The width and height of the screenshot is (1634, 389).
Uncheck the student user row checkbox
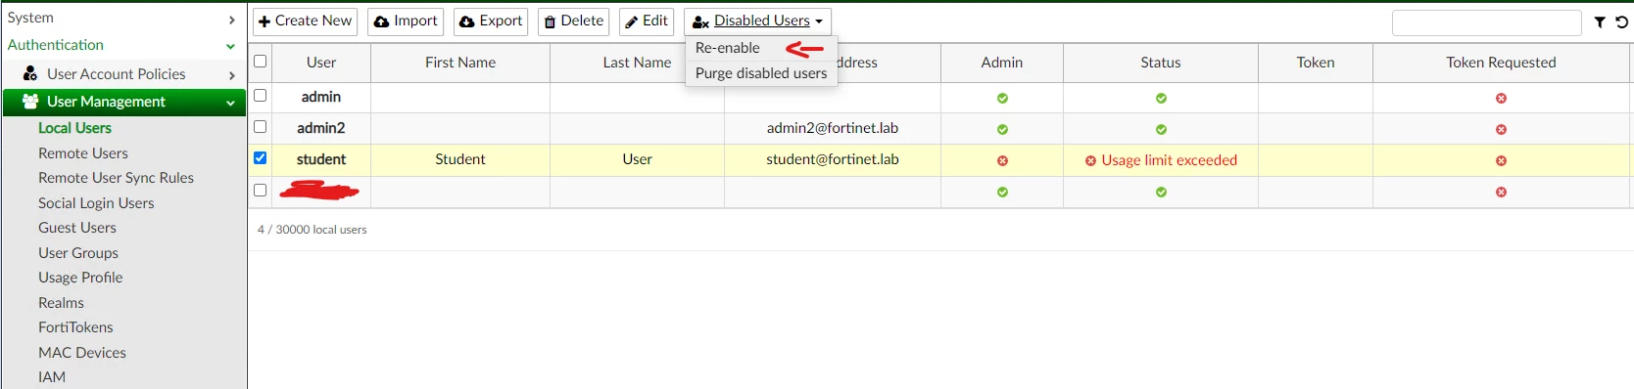(260, 158)
